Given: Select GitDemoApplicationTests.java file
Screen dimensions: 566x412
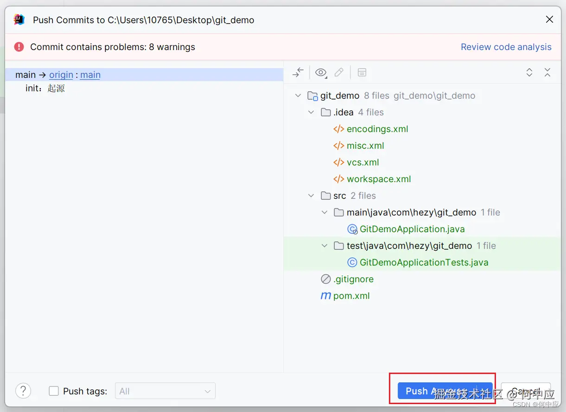Looking at the screenshot, I should pos(424,262).
